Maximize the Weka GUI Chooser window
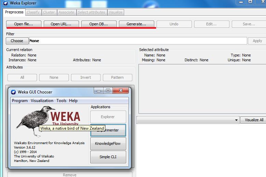This screenshot has height=177, width=266. 108,90
